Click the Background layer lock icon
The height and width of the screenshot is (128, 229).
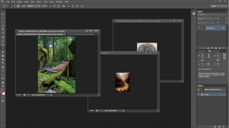223,28
